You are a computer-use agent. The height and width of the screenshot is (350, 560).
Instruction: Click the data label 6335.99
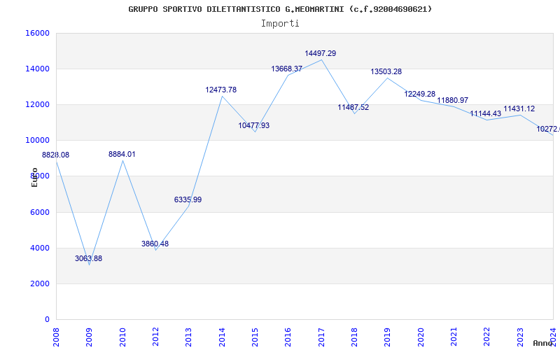tap(188, 200)
